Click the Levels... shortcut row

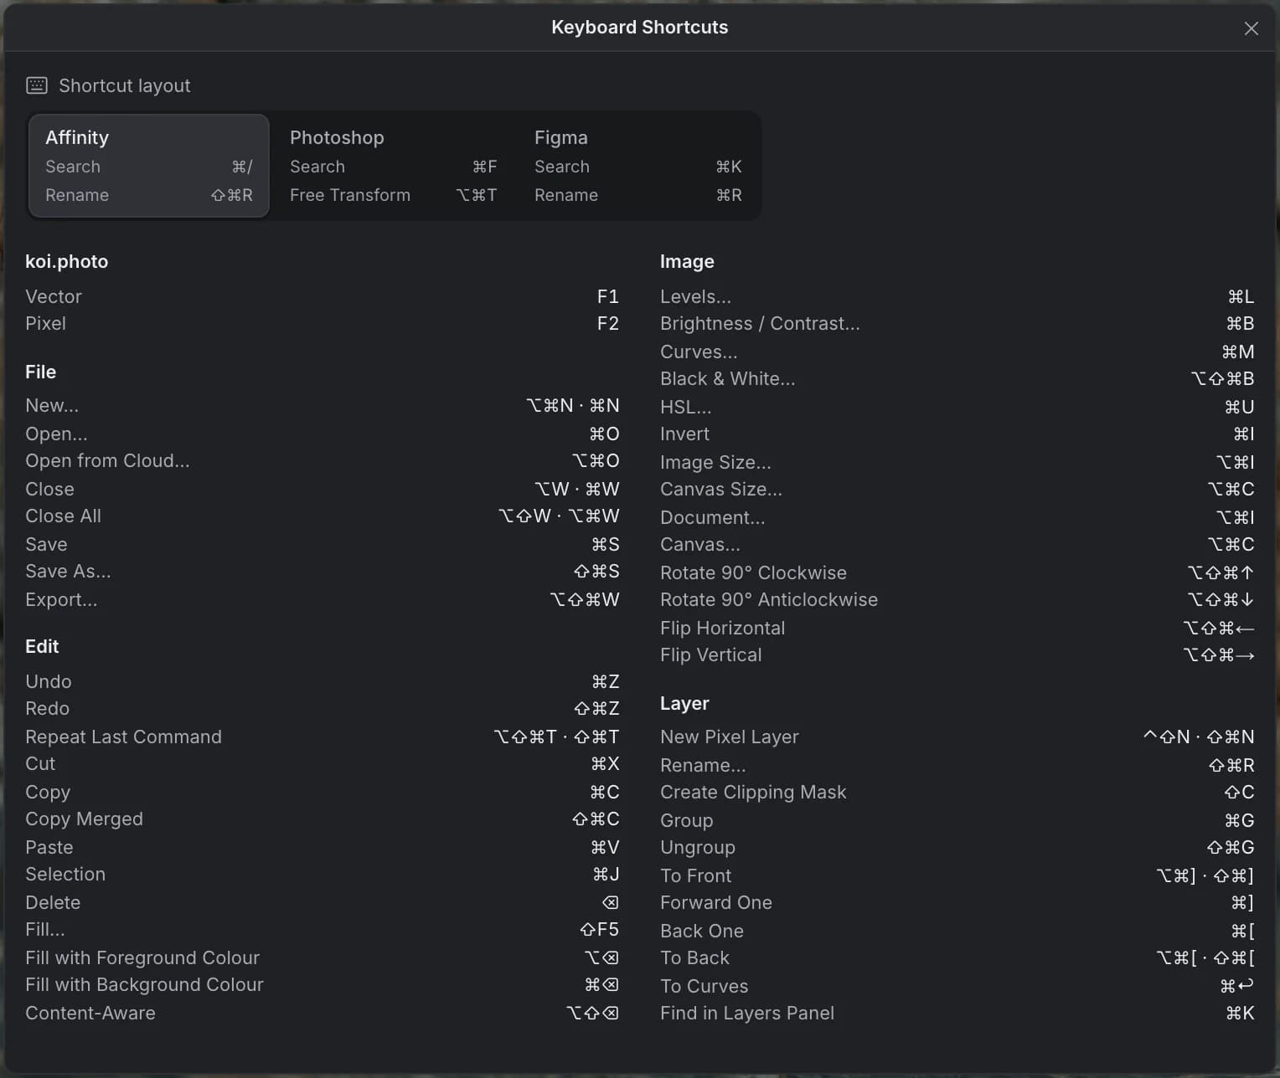coord(957,296)
